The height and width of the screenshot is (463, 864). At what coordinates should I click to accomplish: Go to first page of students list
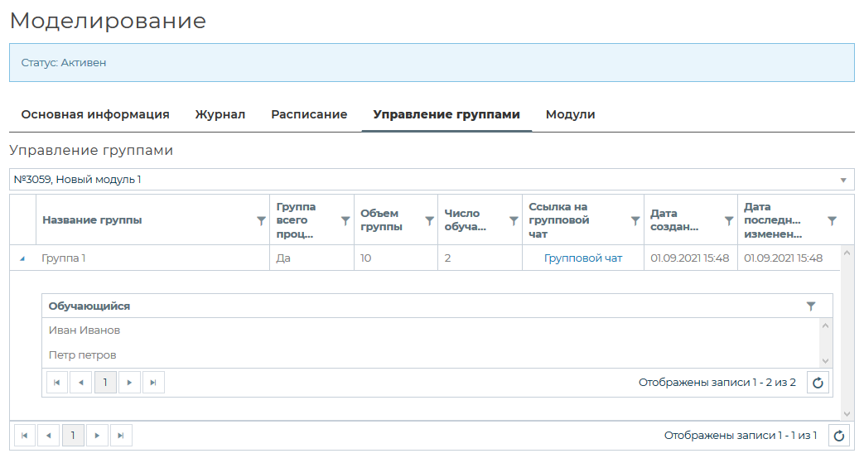(57, 382)
